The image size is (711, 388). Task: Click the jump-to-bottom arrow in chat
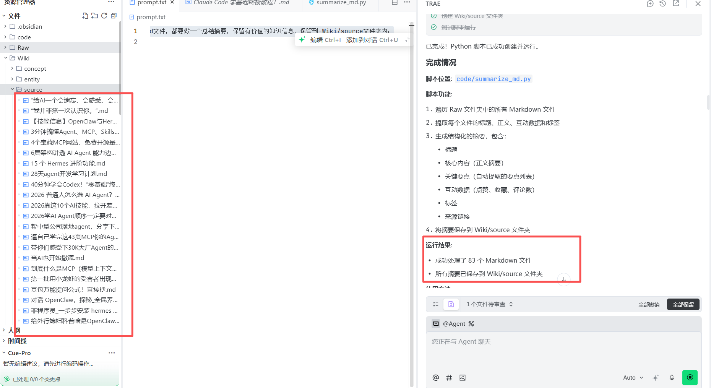click(564, 279)
